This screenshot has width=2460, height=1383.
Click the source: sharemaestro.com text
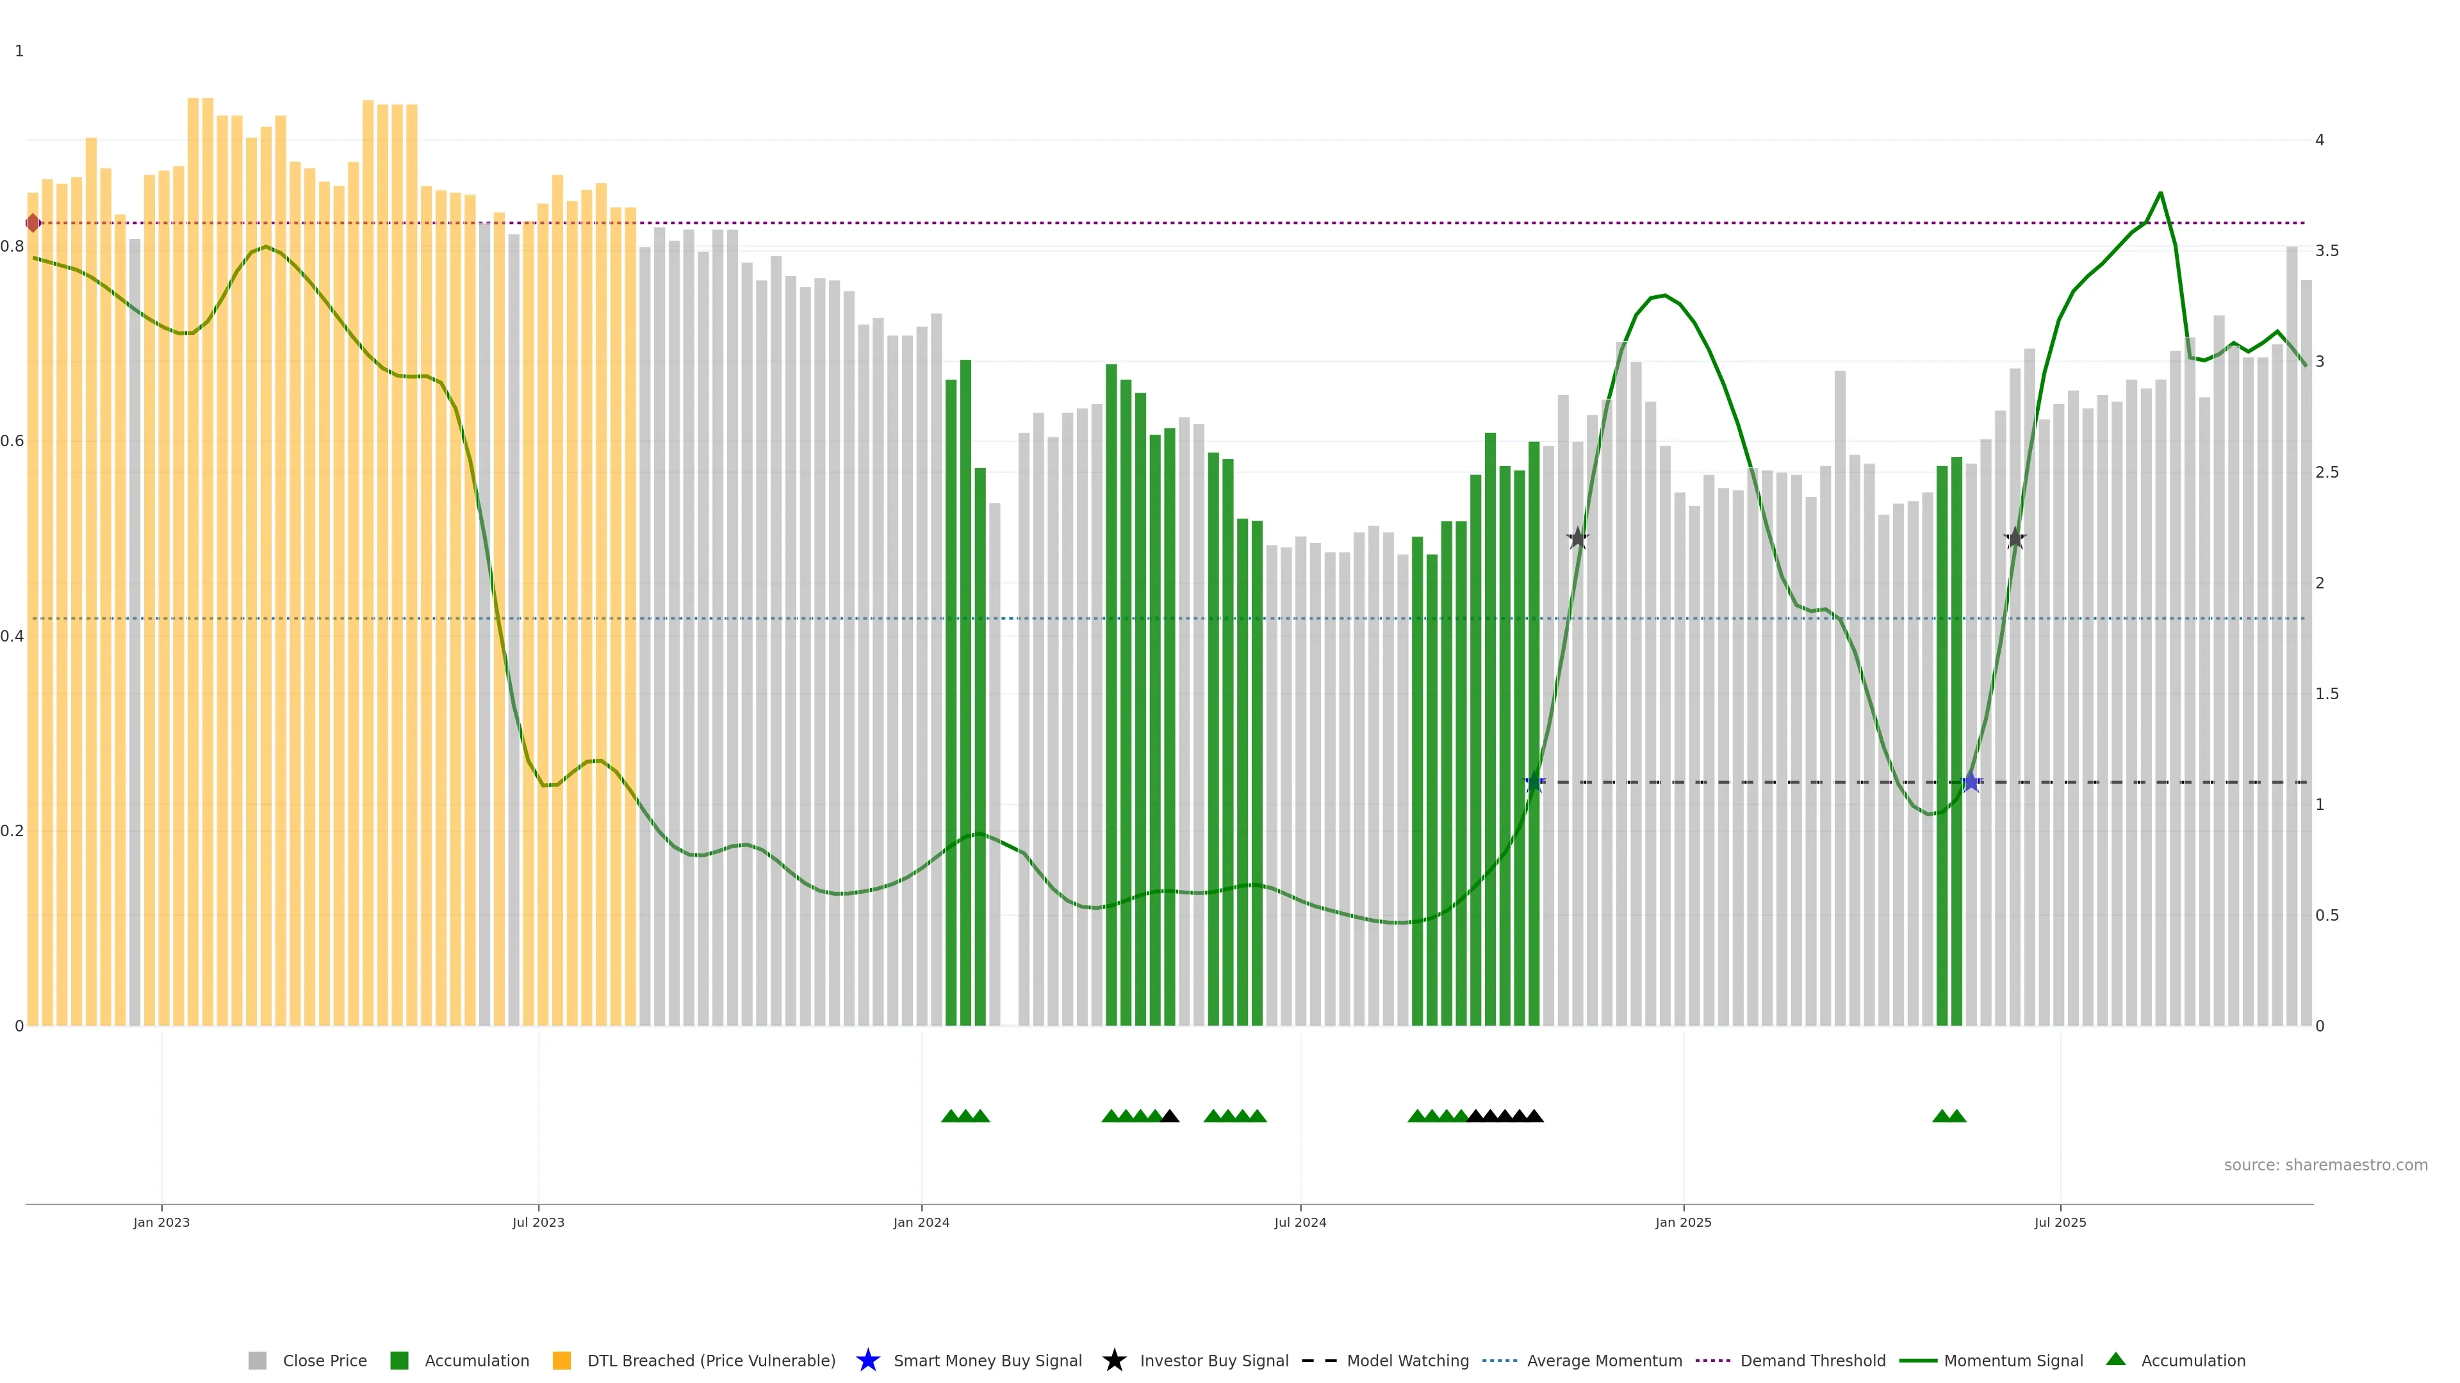(x=2325, y=1165)
